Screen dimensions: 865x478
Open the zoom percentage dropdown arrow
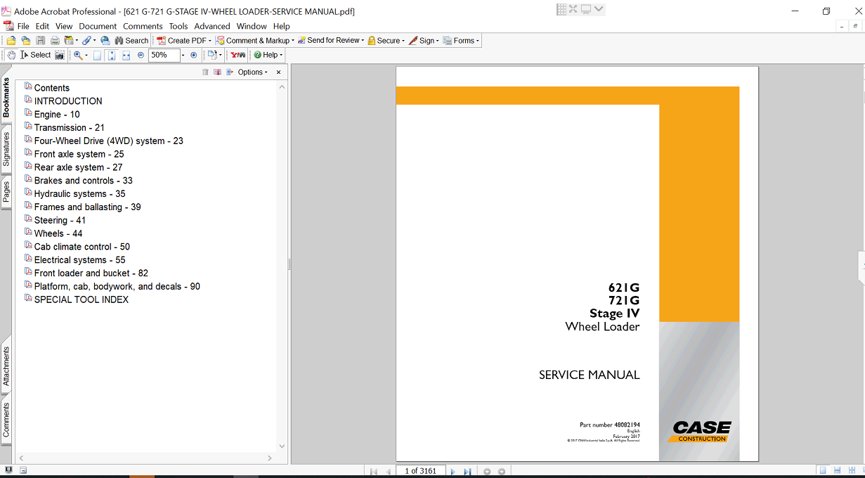tap(183, 55)
